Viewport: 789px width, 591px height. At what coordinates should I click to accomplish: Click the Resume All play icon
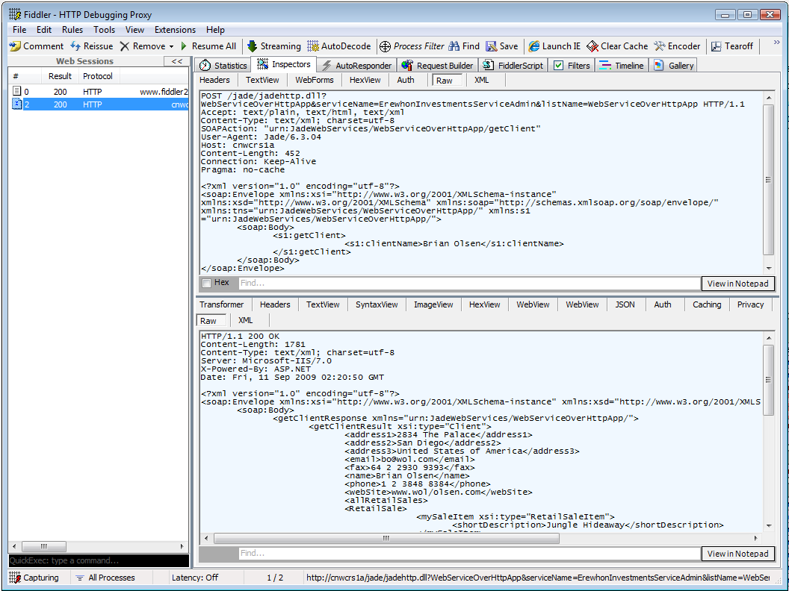coord(184,46)
